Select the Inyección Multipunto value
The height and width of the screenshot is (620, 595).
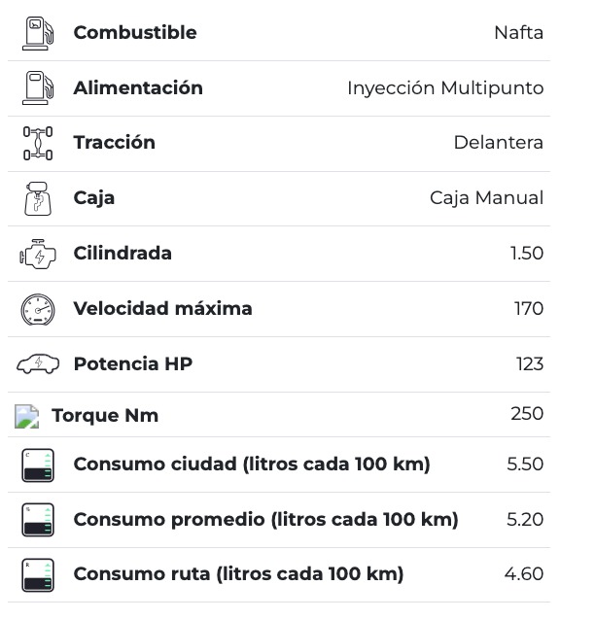445,88
